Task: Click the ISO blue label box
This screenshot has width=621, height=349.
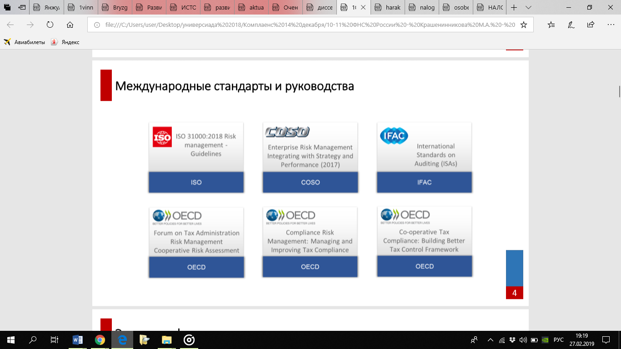Action: point(196,182)
